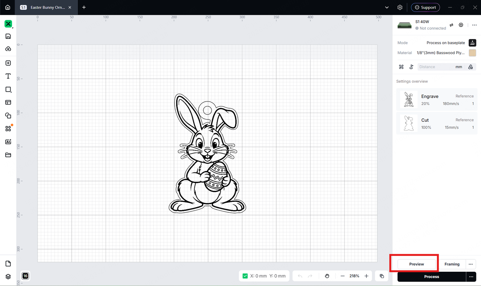Image resolution: width=481 pixels, height=286 pixels.
Task: Open the Mode selector Process on baseplate
Action: click(x=446, y=43)
